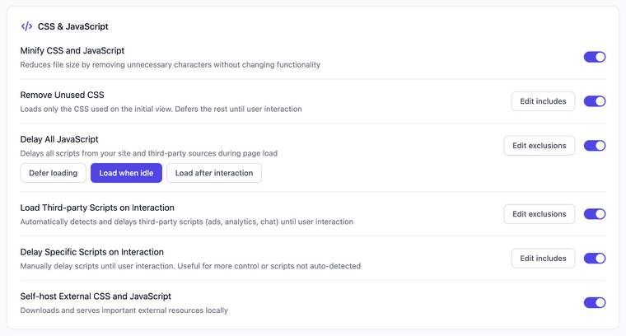This screenshot has height=336, width=626.
Task: Click the CSS & JavaScript section heading
Action: tap(72, 26)
